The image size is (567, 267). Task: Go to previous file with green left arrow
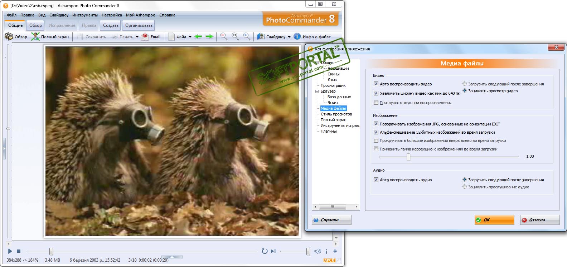tap(198, 37)
